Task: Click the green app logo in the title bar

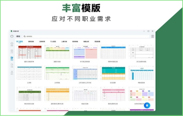Action: 12,31
